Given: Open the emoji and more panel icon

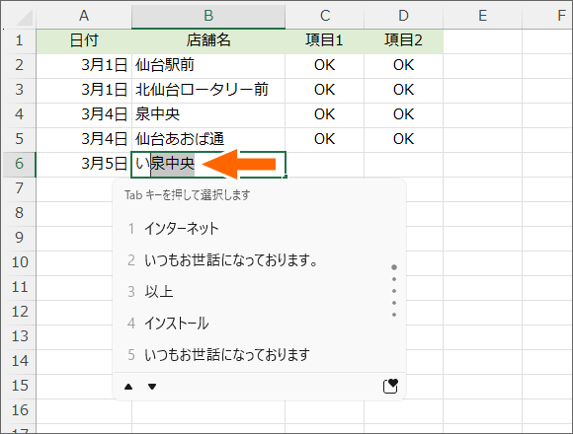Looking at the screenshot, I should (x=390, y=386).
